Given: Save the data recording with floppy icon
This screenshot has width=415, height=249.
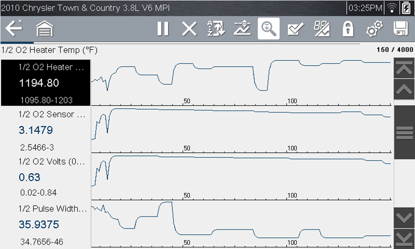Looking at the screenshot, I should (401, 29).
